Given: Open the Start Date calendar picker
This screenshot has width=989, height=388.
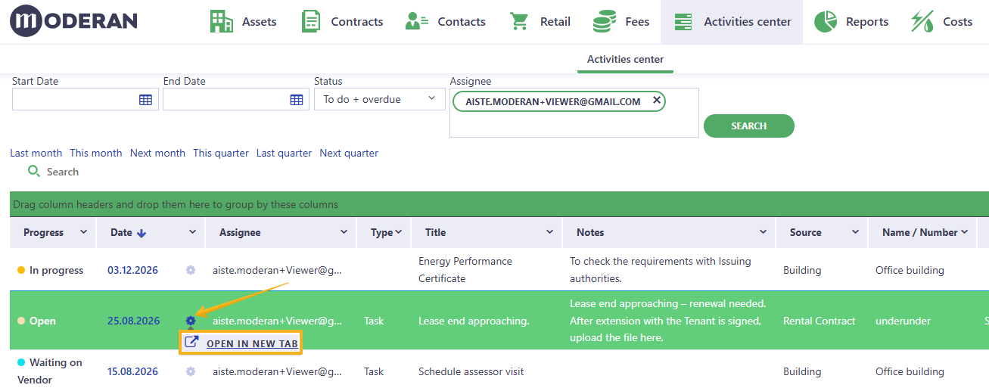Looking at the screenshot, I should tap(146, 100).
